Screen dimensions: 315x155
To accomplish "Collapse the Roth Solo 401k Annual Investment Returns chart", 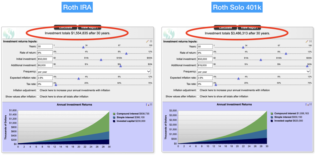I will click(x=310, y=104).
